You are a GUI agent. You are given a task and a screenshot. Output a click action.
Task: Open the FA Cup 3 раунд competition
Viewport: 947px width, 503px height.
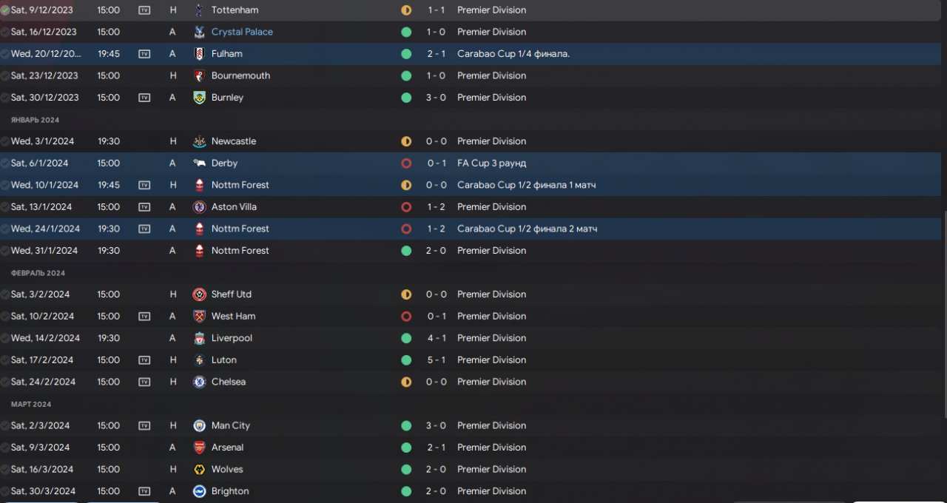(491, 163)
